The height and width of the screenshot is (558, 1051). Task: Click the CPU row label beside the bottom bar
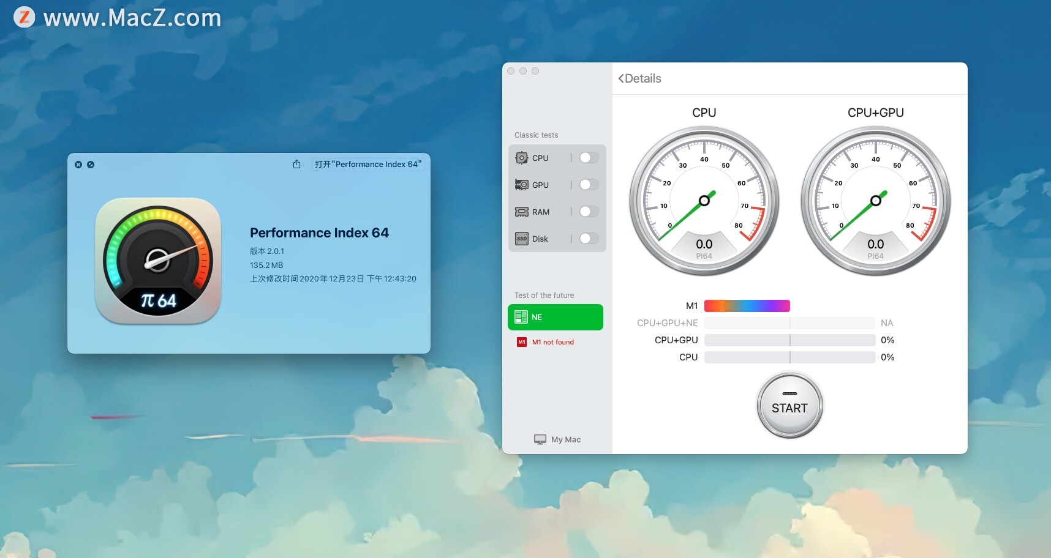point(689,357)
